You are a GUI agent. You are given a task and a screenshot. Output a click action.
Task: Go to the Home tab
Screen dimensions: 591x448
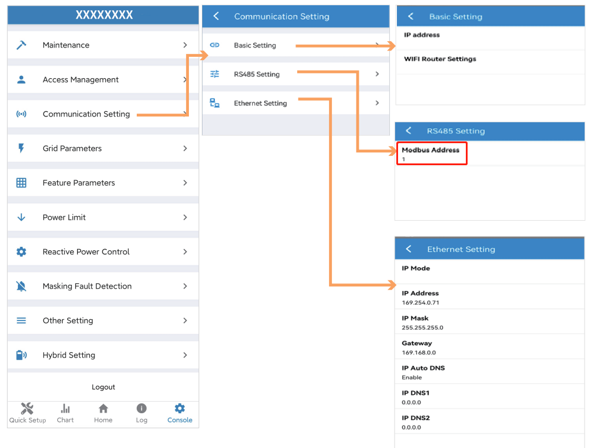click(x=103, y=413)
